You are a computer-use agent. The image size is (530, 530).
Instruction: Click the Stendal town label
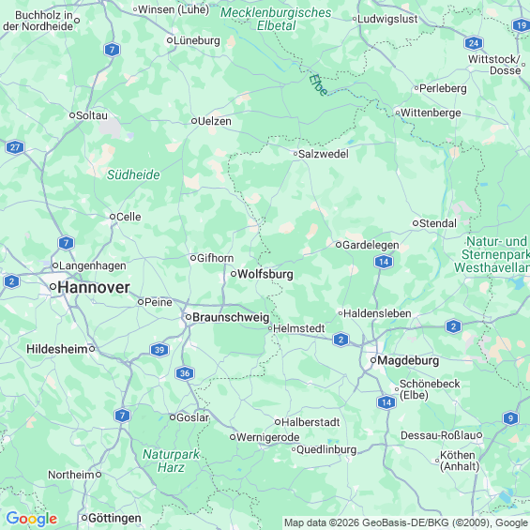(438, 223)
